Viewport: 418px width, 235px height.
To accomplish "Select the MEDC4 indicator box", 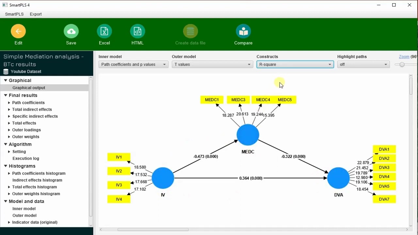I will (x=263, y=100).
